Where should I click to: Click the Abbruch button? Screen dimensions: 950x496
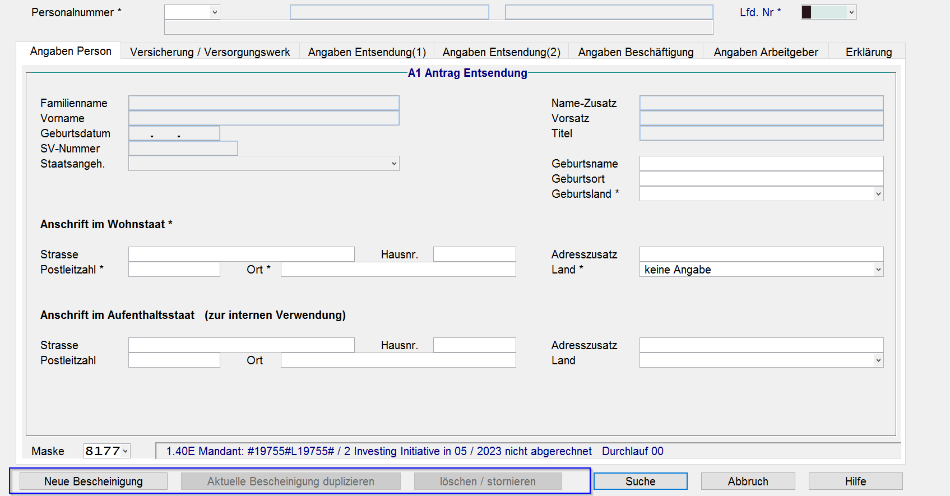point(748,481)
